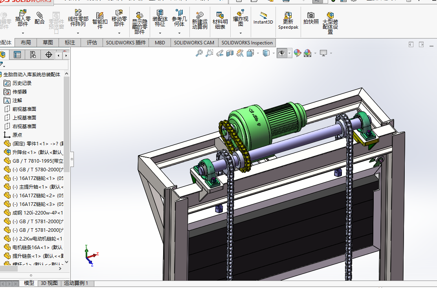Click the Edit Appearance color ball icon
Image resolution: width=437 pixels, height=288 pixels.
pos(297,53)
